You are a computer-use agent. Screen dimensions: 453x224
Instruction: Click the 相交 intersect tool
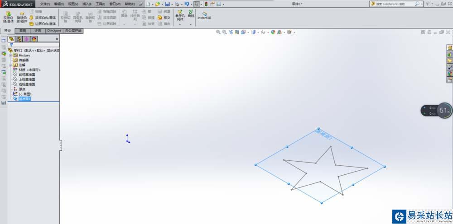164,18
